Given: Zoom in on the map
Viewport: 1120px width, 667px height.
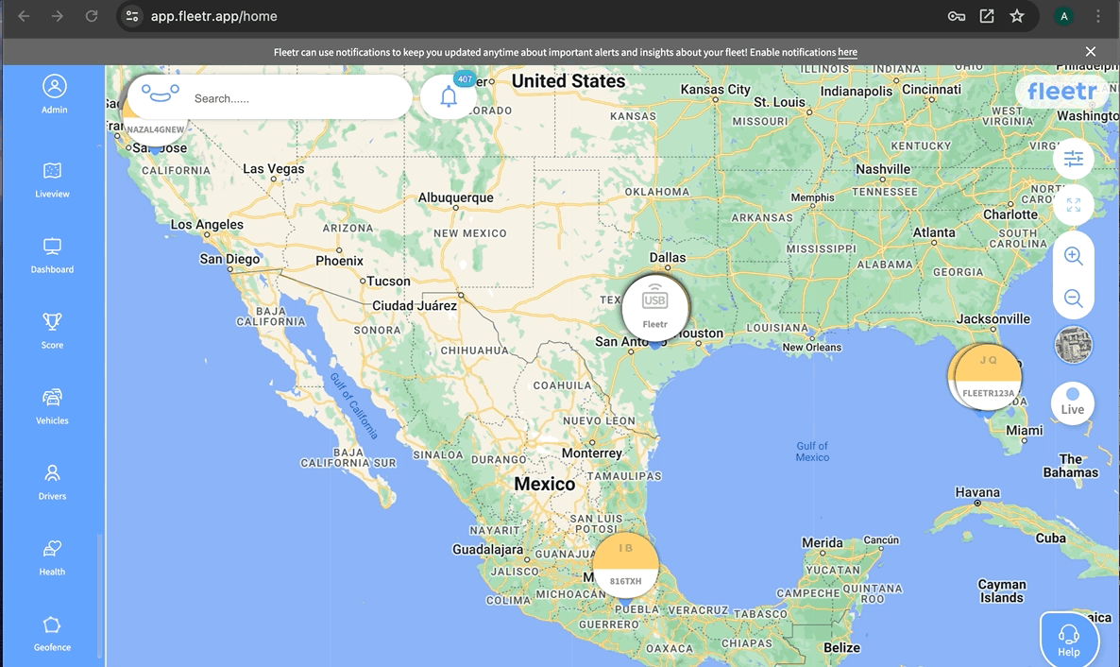Looking at the screenshot, I should 1073,255.
